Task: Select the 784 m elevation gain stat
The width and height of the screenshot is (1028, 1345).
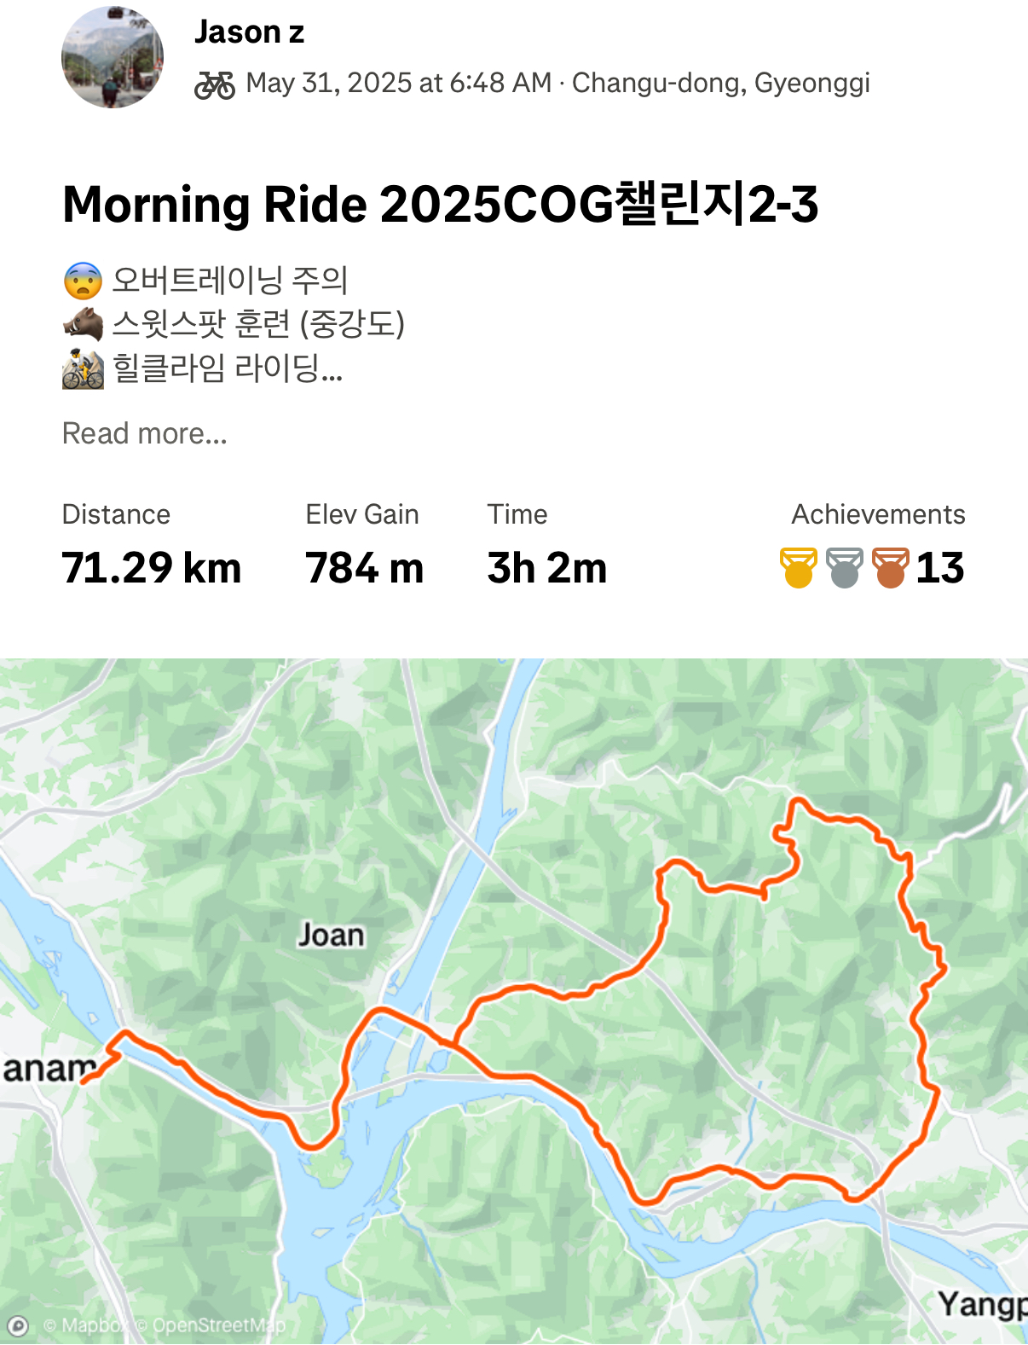Action: pos(365,568)
